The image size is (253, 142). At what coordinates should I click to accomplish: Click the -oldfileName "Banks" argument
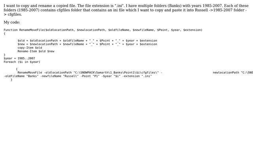tap(21, 76)
